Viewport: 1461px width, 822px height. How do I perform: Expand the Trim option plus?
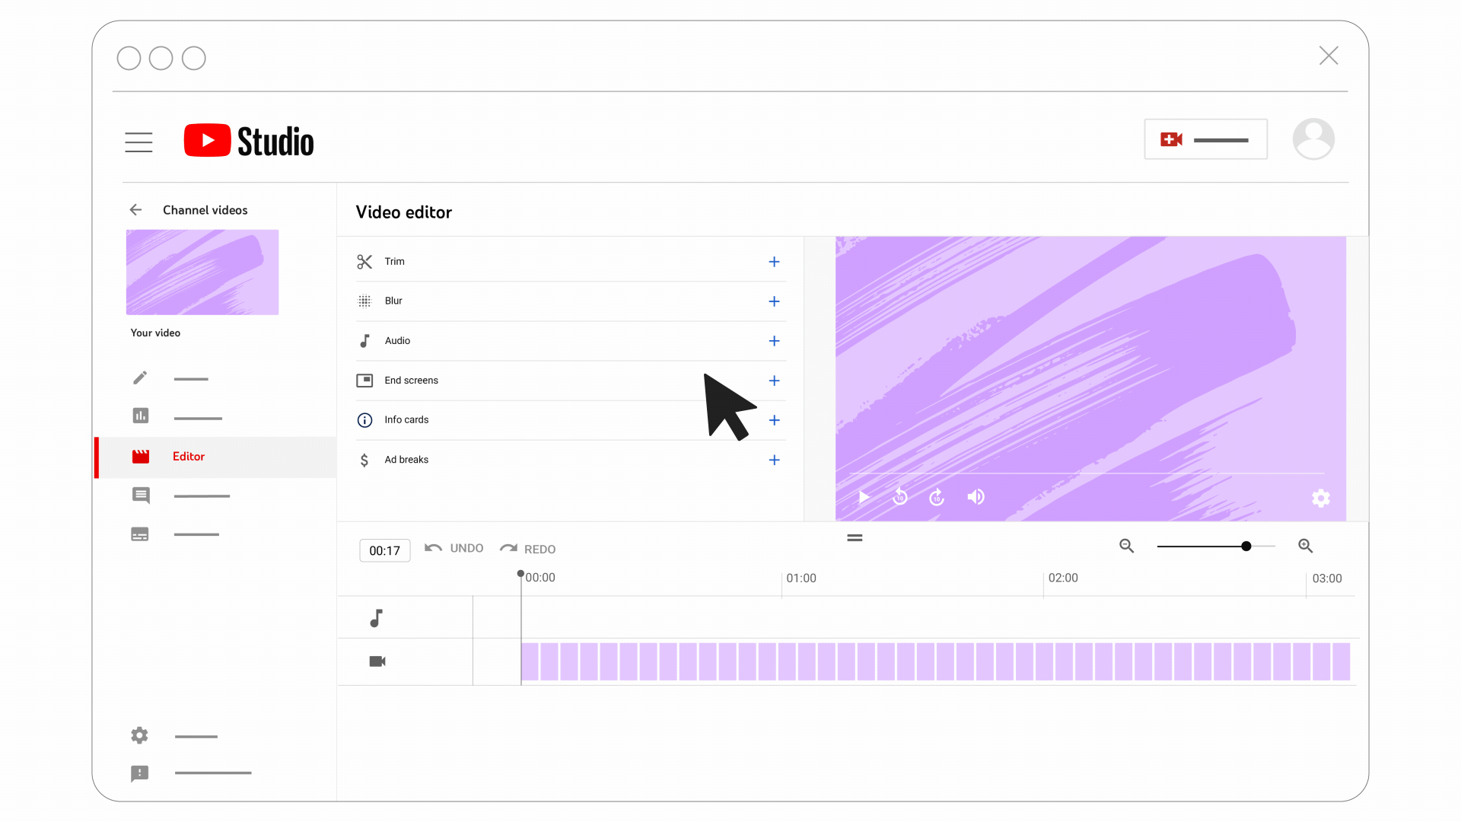[x=774, y=262]
